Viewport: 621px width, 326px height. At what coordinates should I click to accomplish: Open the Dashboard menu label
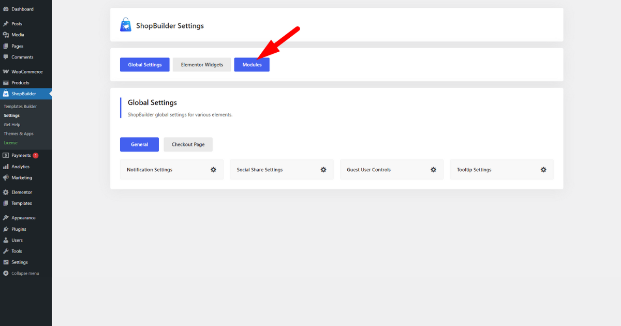point(22,9)
